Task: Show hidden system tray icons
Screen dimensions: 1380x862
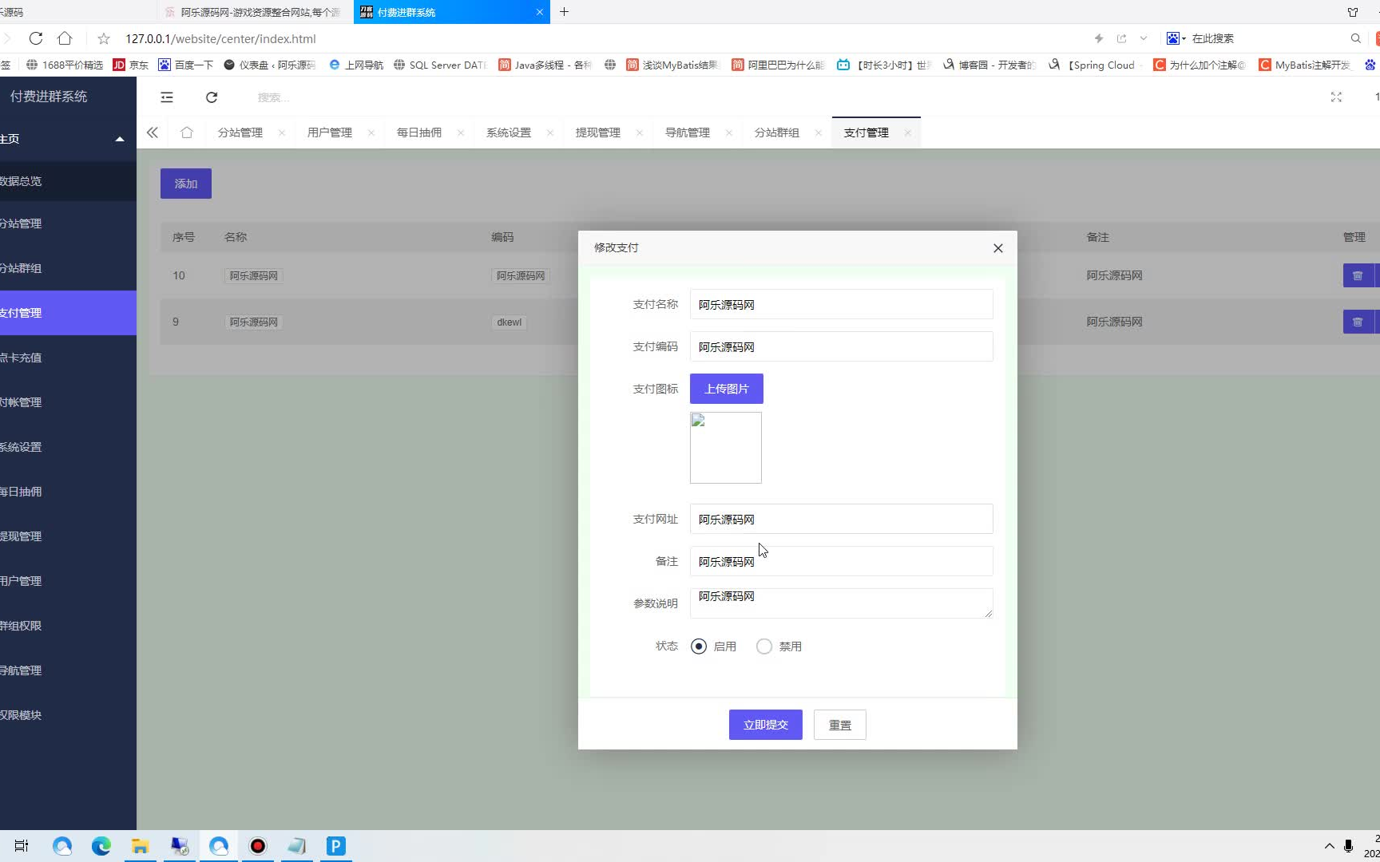Action: [1330, 846]
